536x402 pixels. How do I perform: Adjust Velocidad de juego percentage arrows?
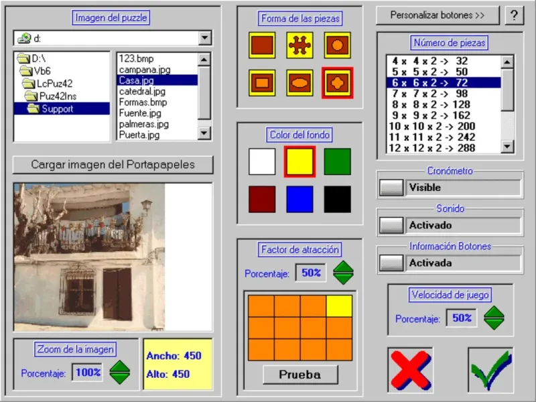[x=494, y=318]
